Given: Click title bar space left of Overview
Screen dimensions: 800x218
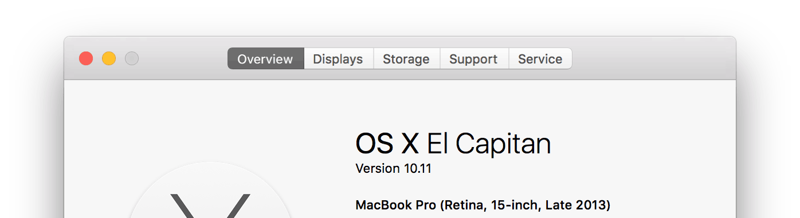Looking at the screenshot, I should (x=183, y=58).
